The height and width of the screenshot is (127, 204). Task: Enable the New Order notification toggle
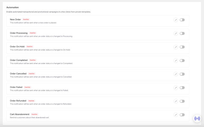(182, 20)
